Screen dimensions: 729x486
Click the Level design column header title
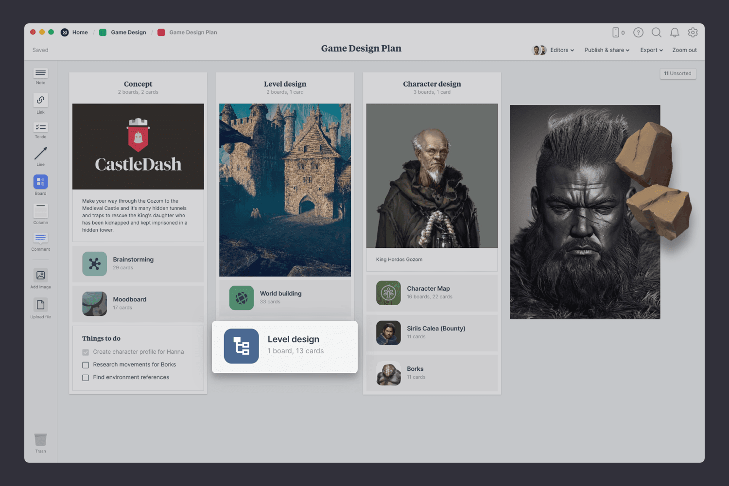(x=285, y=84)
